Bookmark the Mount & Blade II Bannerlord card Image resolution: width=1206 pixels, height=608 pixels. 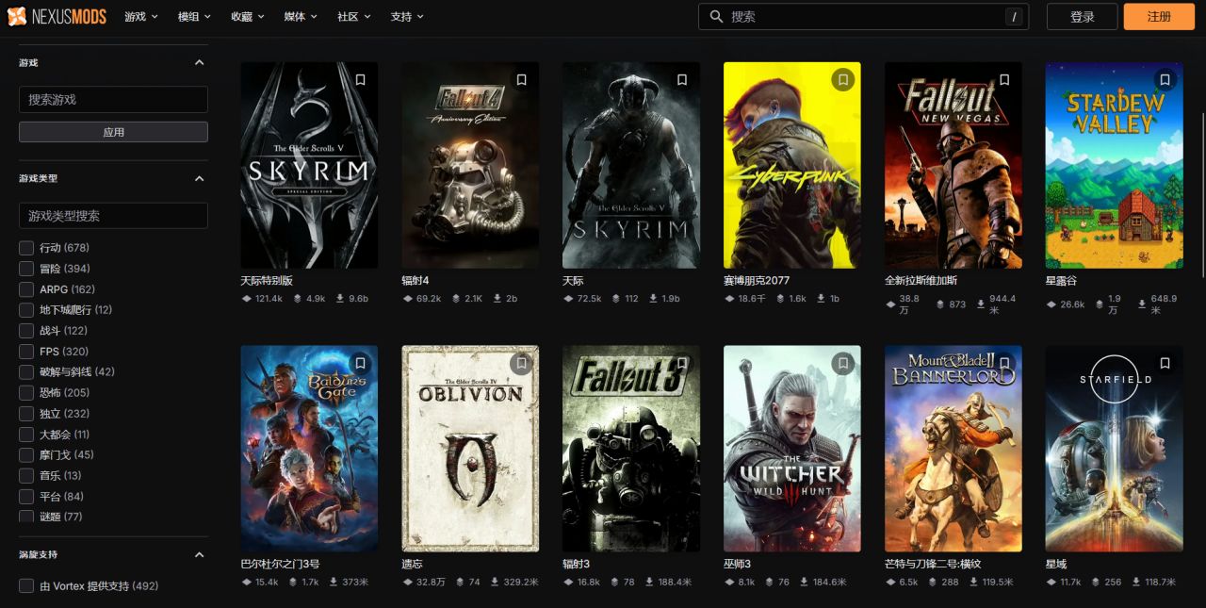[x=1004, y=363]
